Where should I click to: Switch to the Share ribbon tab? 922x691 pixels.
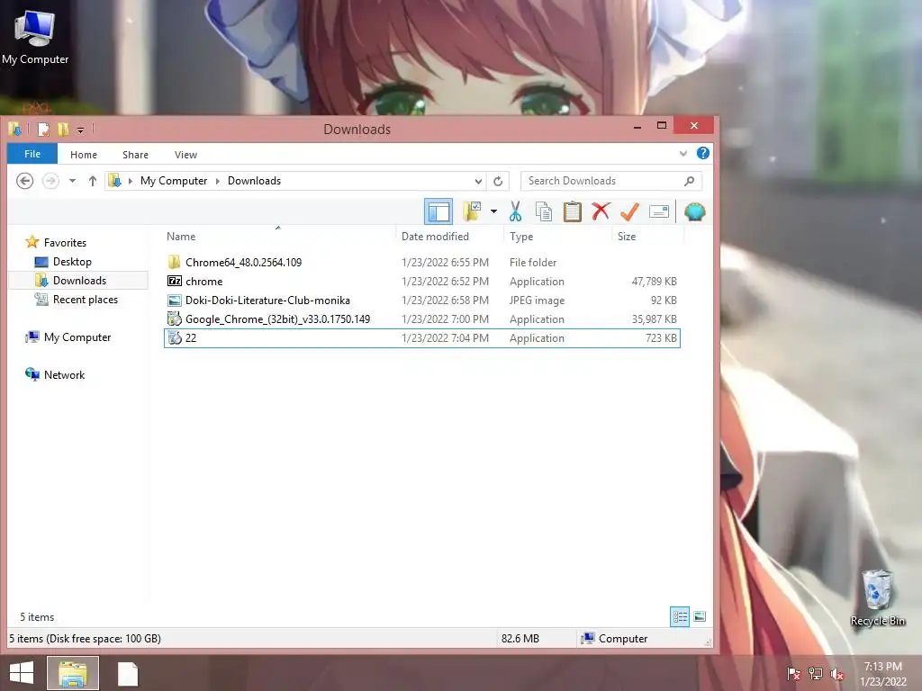(135, 155)
